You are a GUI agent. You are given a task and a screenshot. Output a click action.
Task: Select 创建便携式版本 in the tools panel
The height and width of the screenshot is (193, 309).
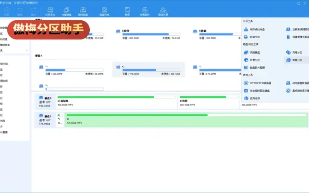pyautogui.click(x=297, y=37)
